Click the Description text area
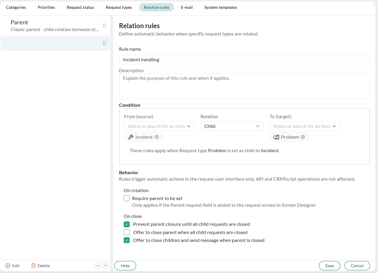Image resolution: width=378 pixels, height=273 pixels. coord(244,86)
